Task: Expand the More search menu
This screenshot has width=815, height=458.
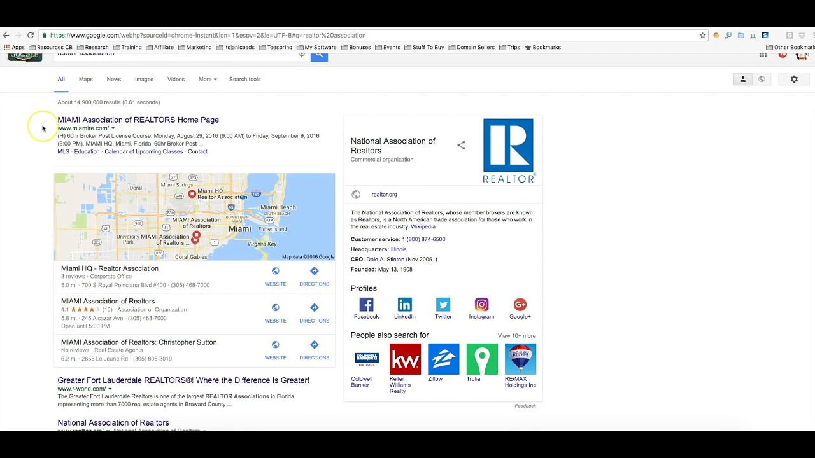Action: 208,80
